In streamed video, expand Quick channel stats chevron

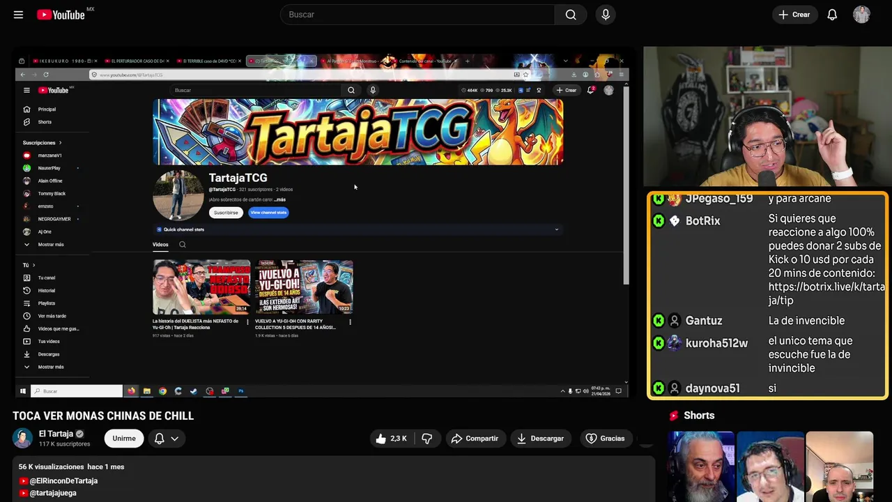[556, 229]
